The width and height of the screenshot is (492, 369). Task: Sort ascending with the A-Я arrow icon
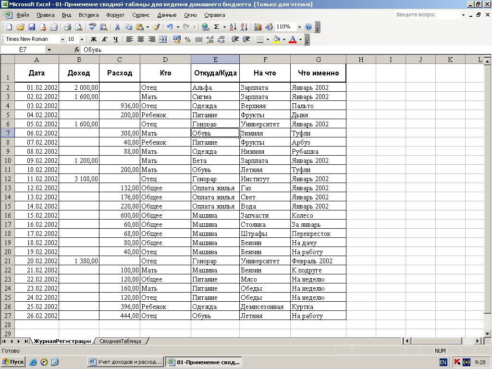[233, 27]
